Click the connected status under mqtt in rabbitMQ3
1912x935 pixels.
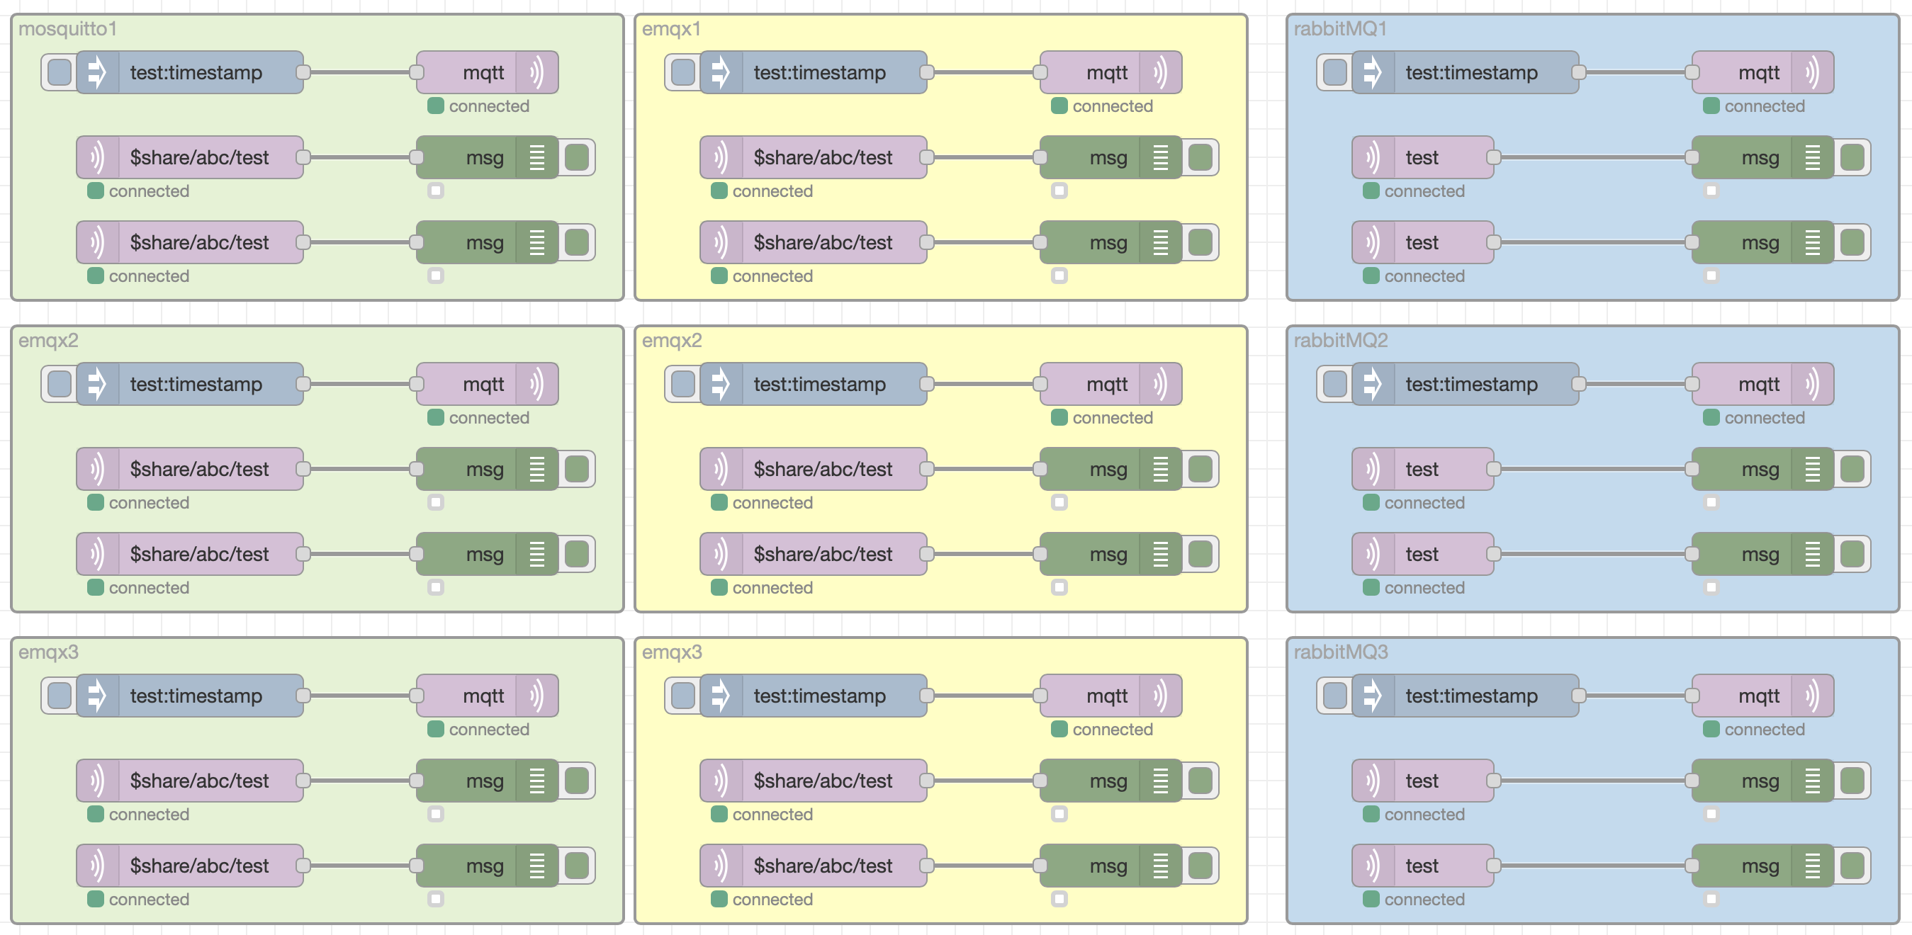pos(1754,730)
